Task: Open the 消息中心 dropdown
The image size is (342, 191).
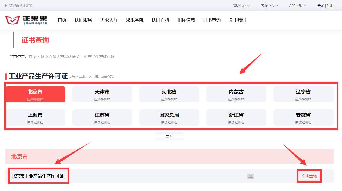Action: pyautogui.click(x=241, y=5)
